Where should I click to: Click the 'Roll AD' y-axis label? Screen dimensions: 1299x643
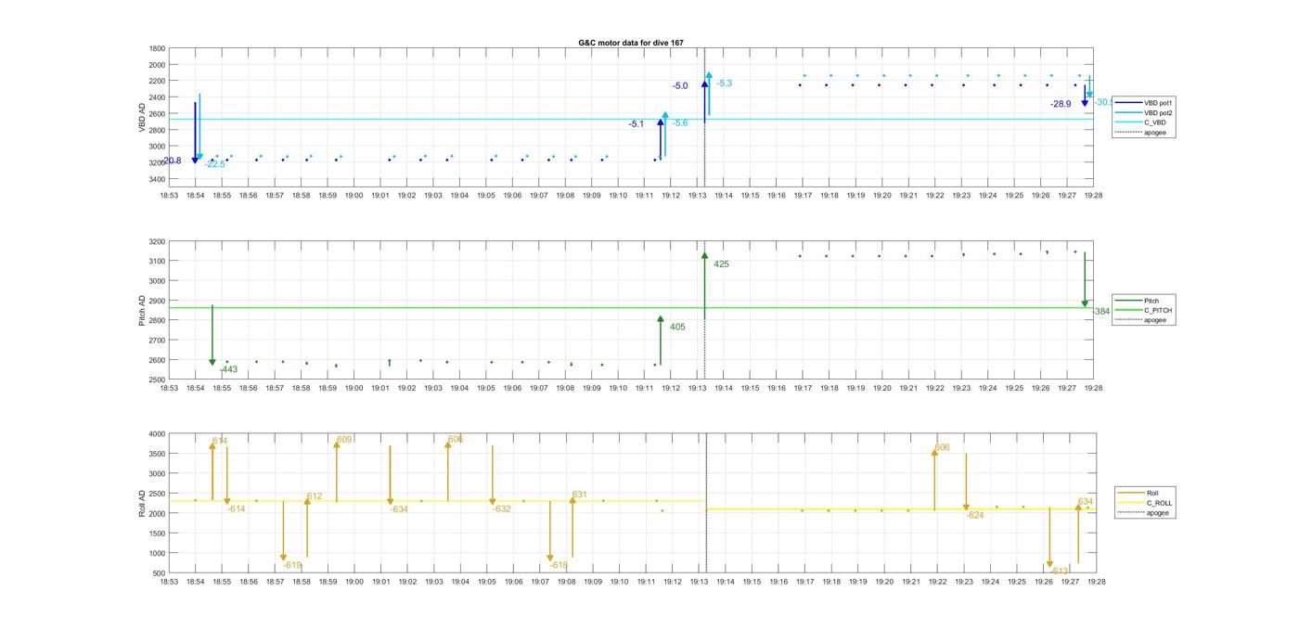click(142, 502)
